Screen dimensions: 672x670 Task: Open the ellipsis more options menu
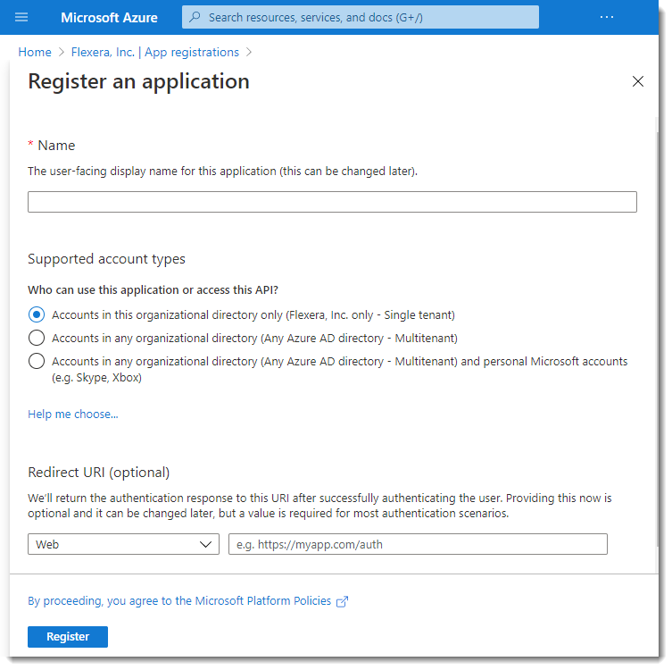pos(607,17)
